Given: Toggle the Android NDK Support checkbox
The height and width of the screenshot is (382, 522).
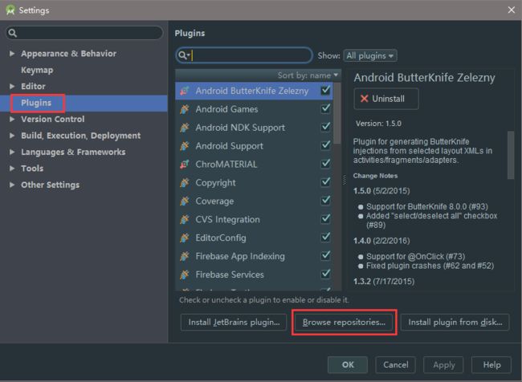Looking at the screenshot, I should pyautogui.click(x=325, y=127).
